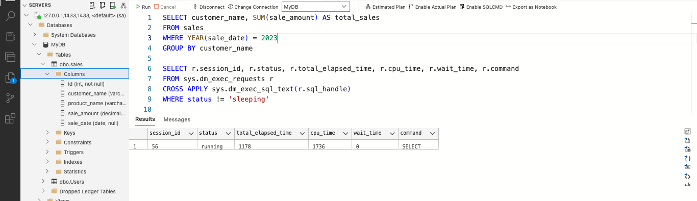Screen dimensions: 697x201
Task: Expand the Constraints folder
Action: [47, 142]
